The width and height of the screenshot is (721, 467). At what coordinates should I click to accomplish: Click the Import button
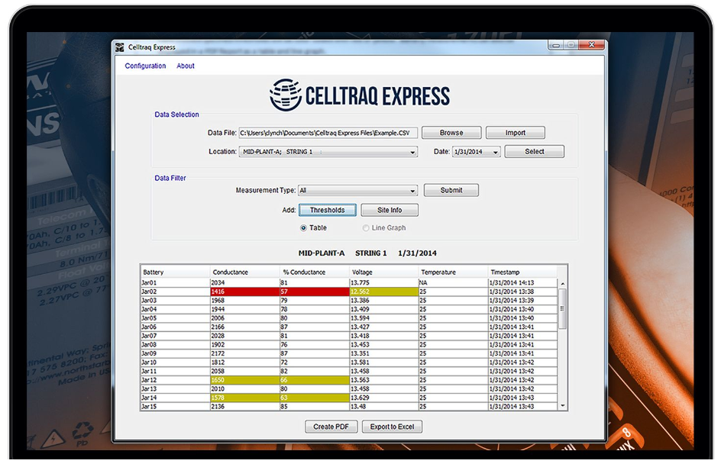(x=515, y=133)
